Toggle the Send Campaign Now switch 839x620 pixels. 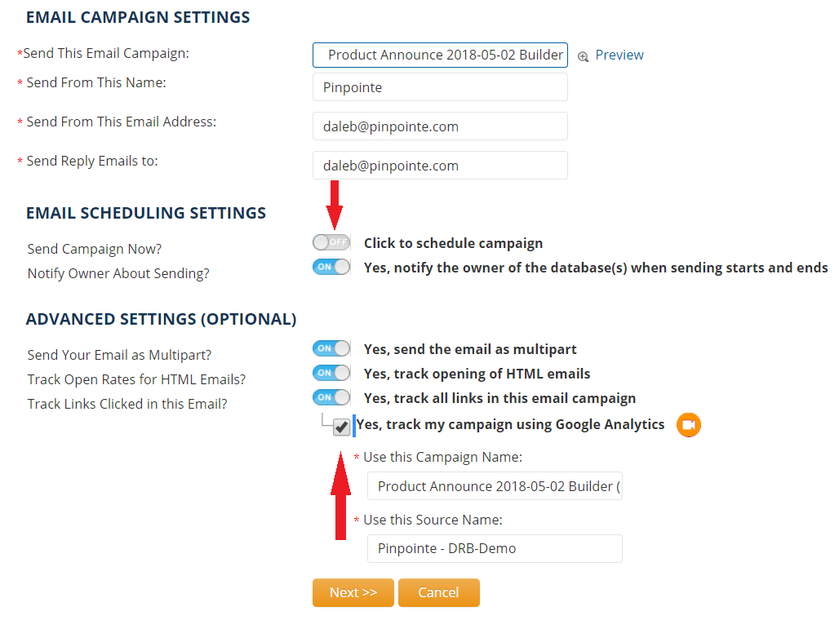tap(331, 242)
